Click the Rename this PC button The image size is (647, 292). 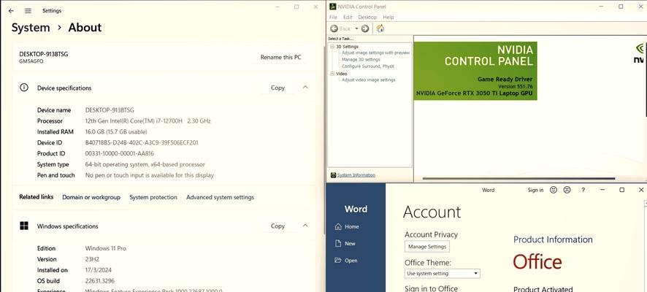280,58
